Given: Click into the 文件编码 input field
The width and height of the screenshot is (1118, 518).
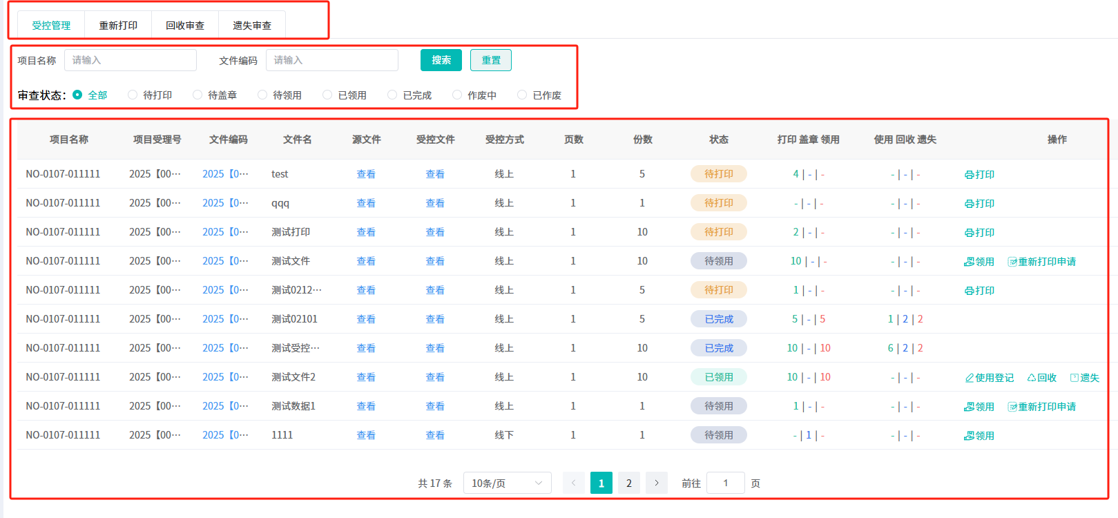Looking at the screenshot, I should (332, 60).
